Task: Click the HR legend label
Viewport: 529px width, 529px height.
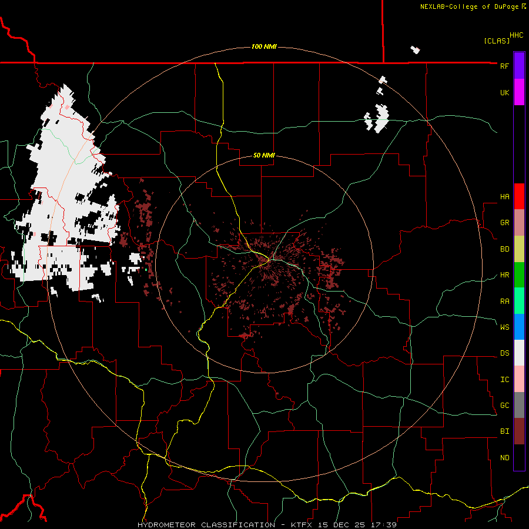Action: (x=504, y=275)
